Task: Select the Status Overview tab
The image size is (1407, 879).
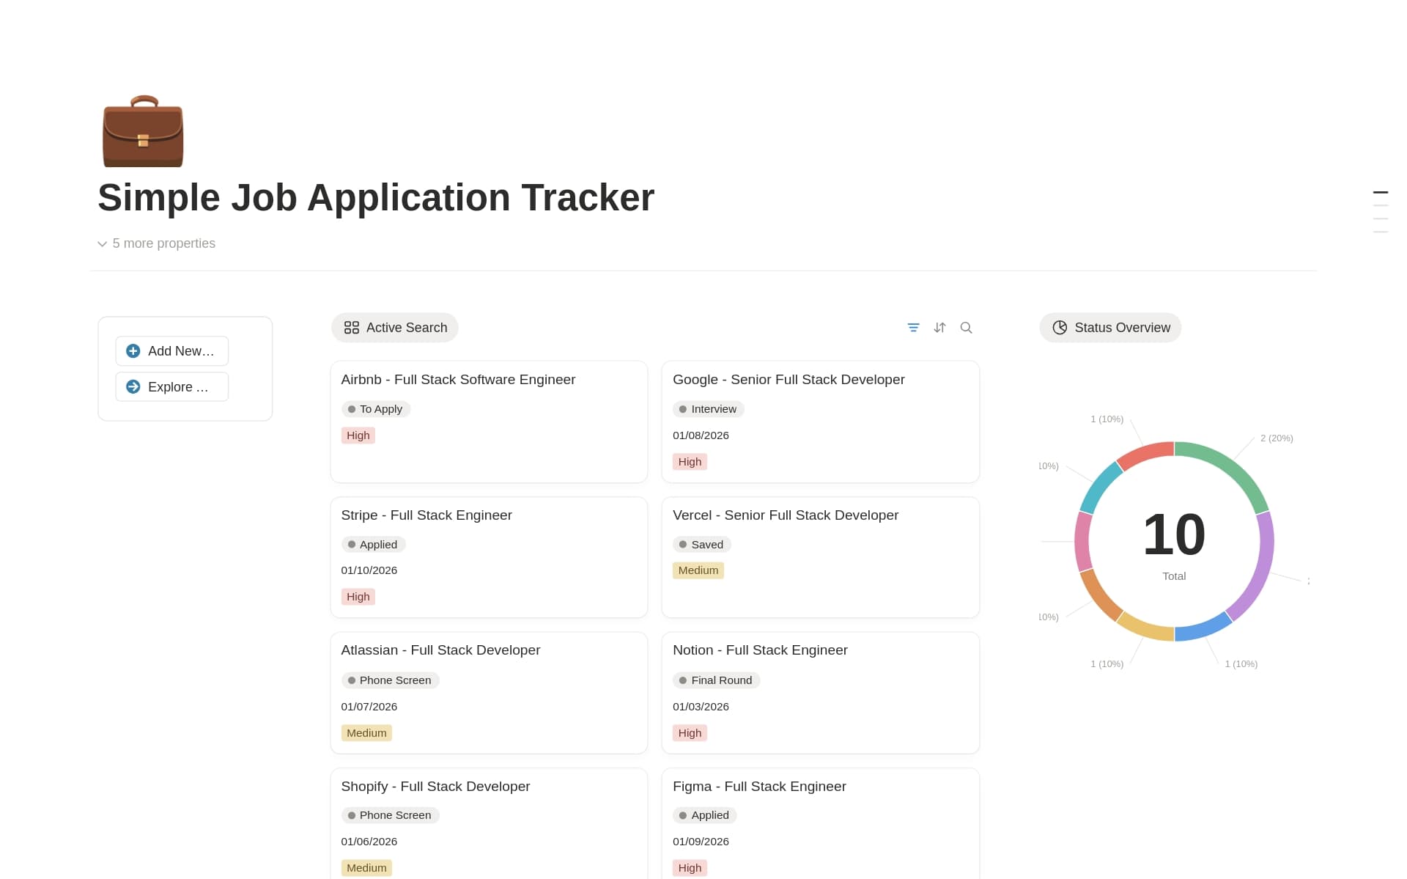Action: [x=1110, y=328]
